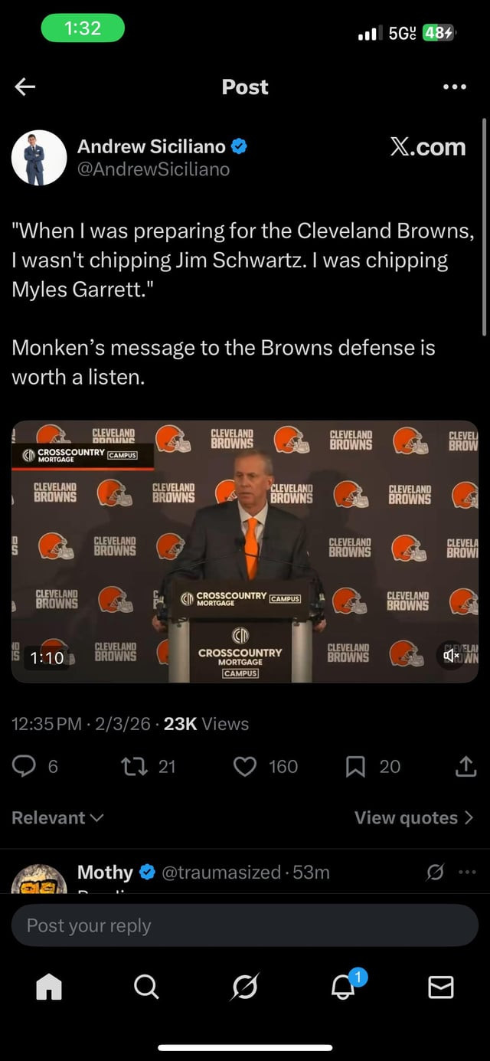Like the post with heart icon
Viewport: 490px width, 1061px height.
coord(244,767)
